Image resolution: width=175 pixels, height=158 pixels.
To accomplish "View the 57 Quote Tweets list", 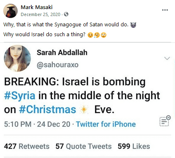I will tap(83, 146).
